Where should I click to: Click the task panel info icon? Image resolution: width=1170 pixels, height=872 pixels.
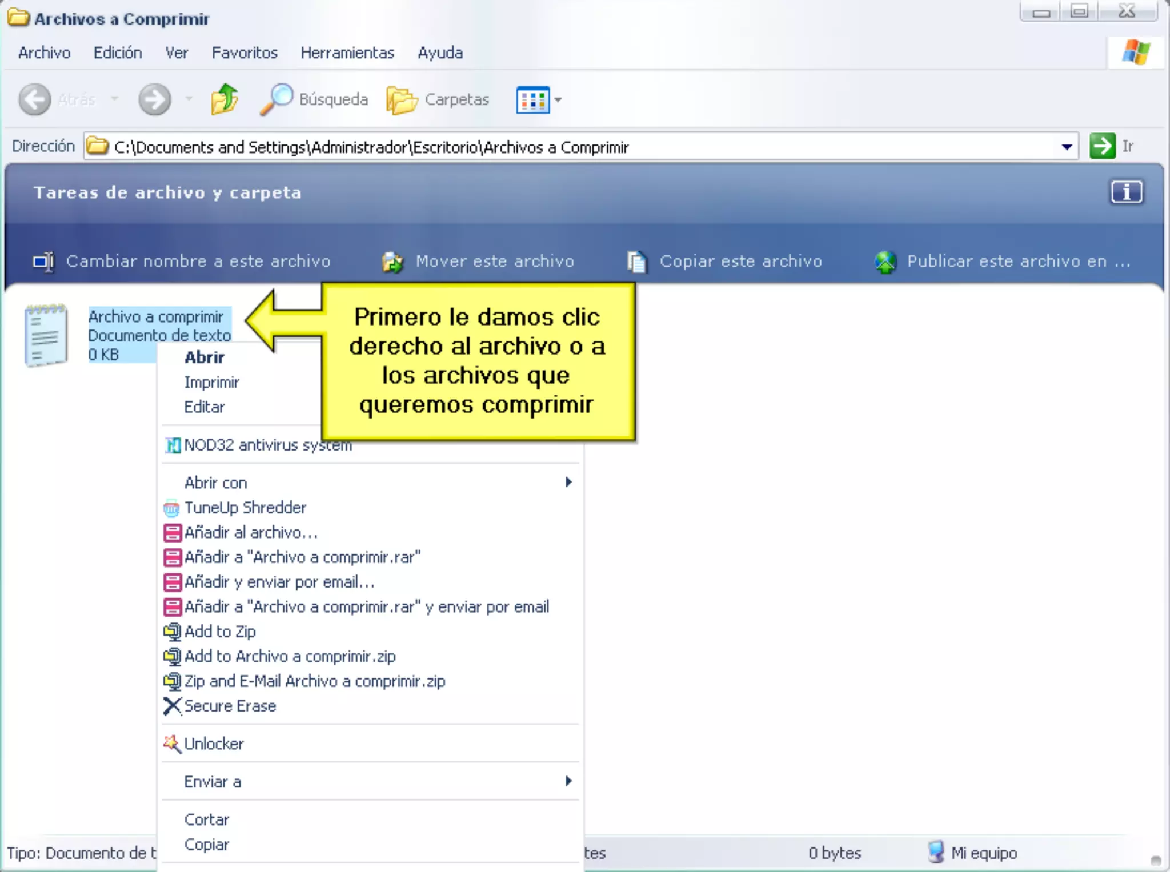coord(1126,192)
